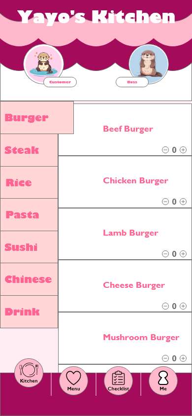The width and height of the screenshot is (192, 416).
Task: Click the plus icon for Beef Burger
Action: [183, 150]
